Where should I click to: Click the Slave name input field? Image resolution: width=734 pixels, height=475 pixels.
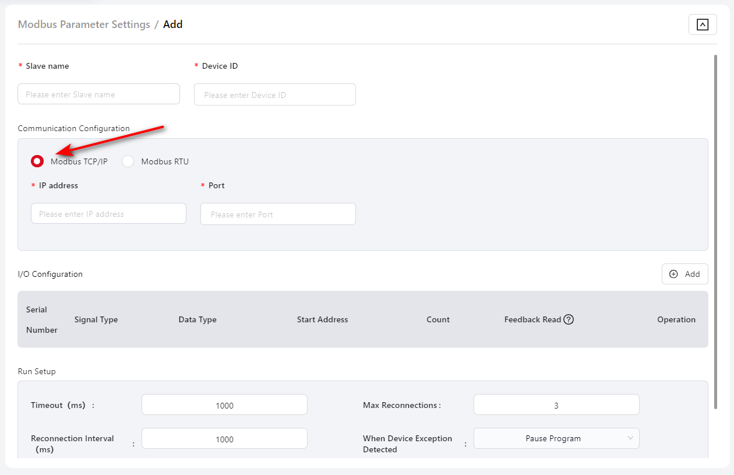(x=98, y=94)
